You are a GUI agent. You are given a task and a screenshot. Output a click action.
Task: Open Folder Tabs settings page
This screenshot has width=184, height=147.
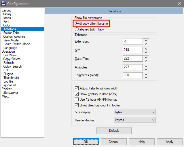click(x=12, y=33)
